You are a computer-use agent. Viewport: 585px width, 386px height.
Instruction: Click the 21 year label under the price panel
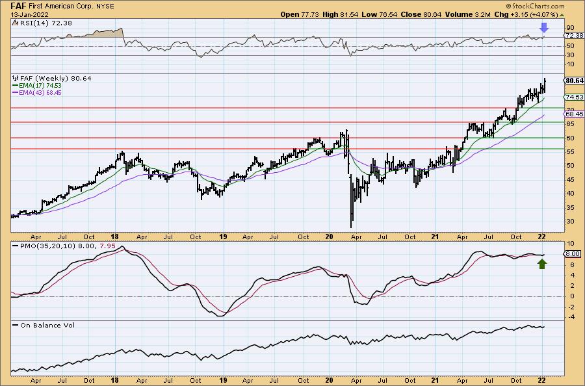[x=435, y=237]
